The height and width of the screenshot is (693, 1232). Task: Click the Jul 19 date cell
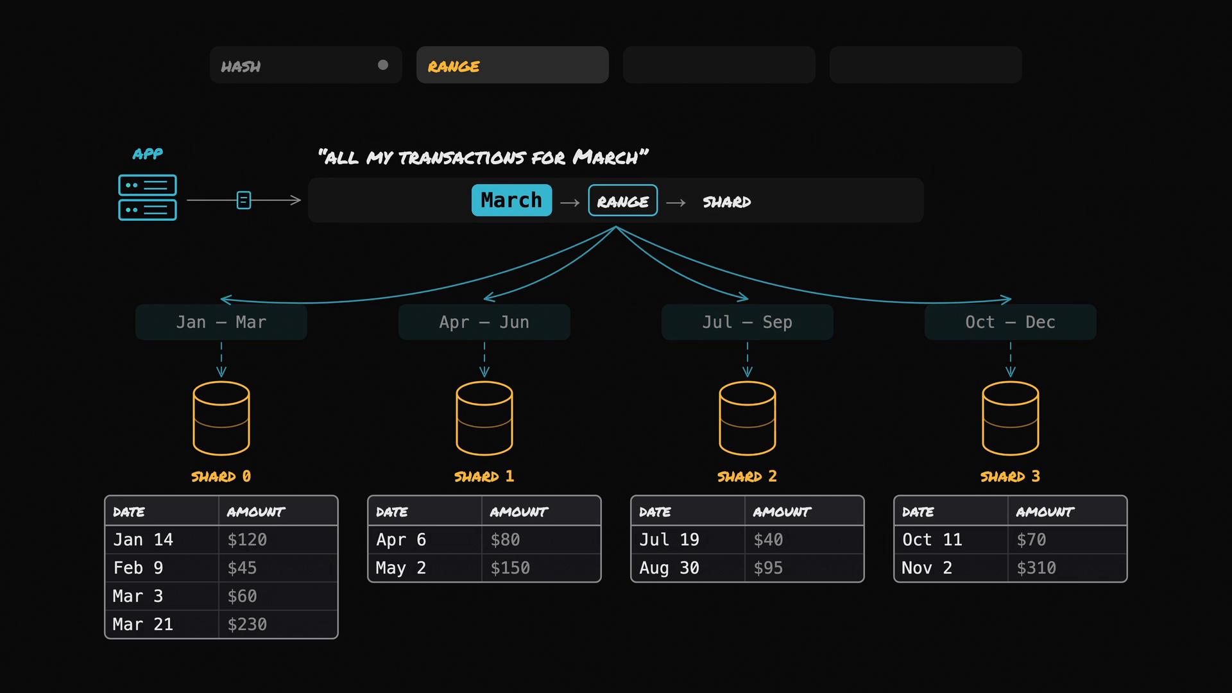click(688, 540)
